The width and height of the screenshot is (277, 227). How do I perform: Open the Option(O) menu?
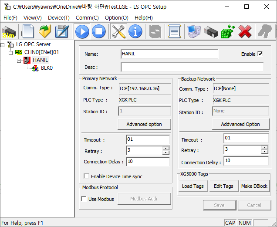click(x=117, y=18)
